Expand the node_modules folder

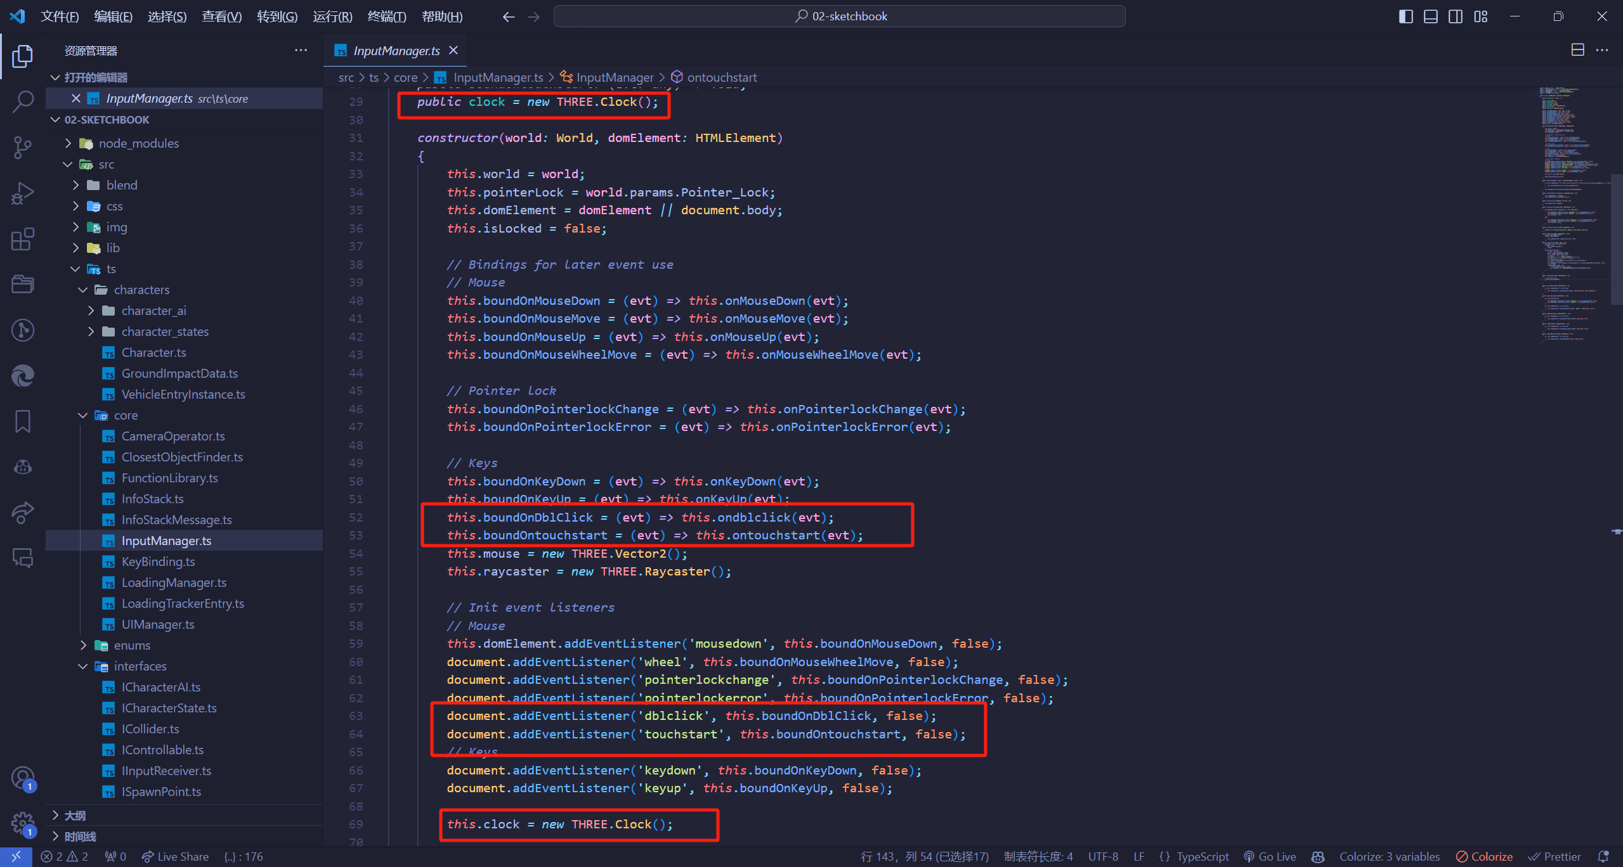(x=184, y=143)
